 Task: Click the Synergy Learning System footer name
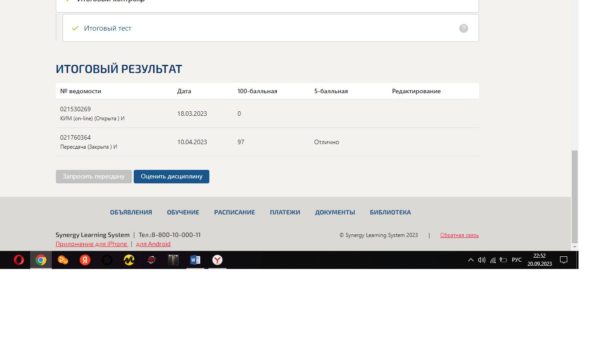(x=92, y=235)
